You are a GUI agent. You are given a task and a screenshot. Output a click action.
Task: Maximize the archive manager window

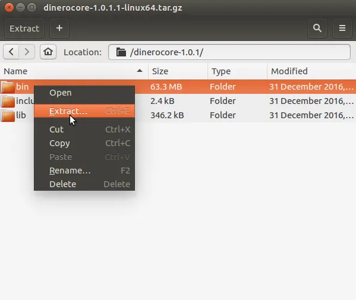coord(31,8)
